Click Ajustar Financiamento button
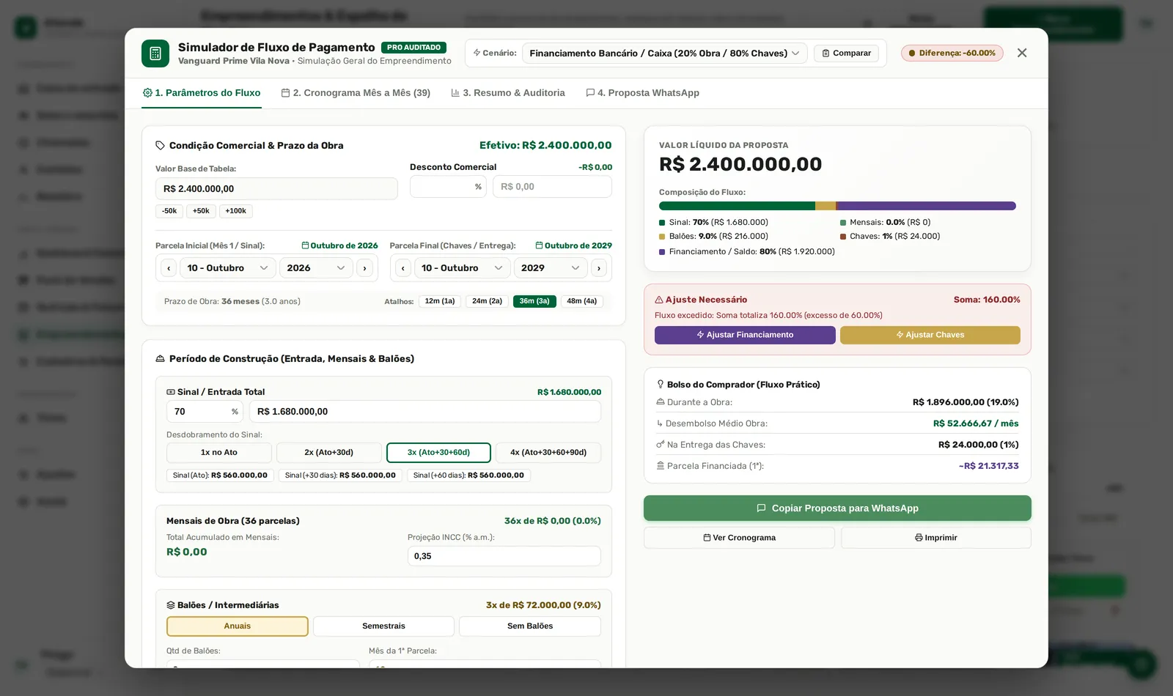This screenshot has height=696, width=1173. 745,335
